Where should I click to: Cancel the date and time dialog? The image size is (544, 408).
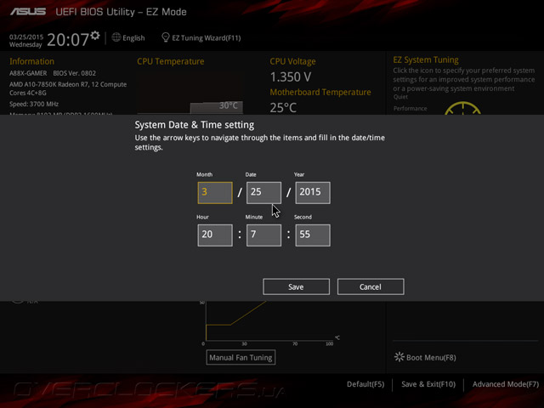point(371,286)
